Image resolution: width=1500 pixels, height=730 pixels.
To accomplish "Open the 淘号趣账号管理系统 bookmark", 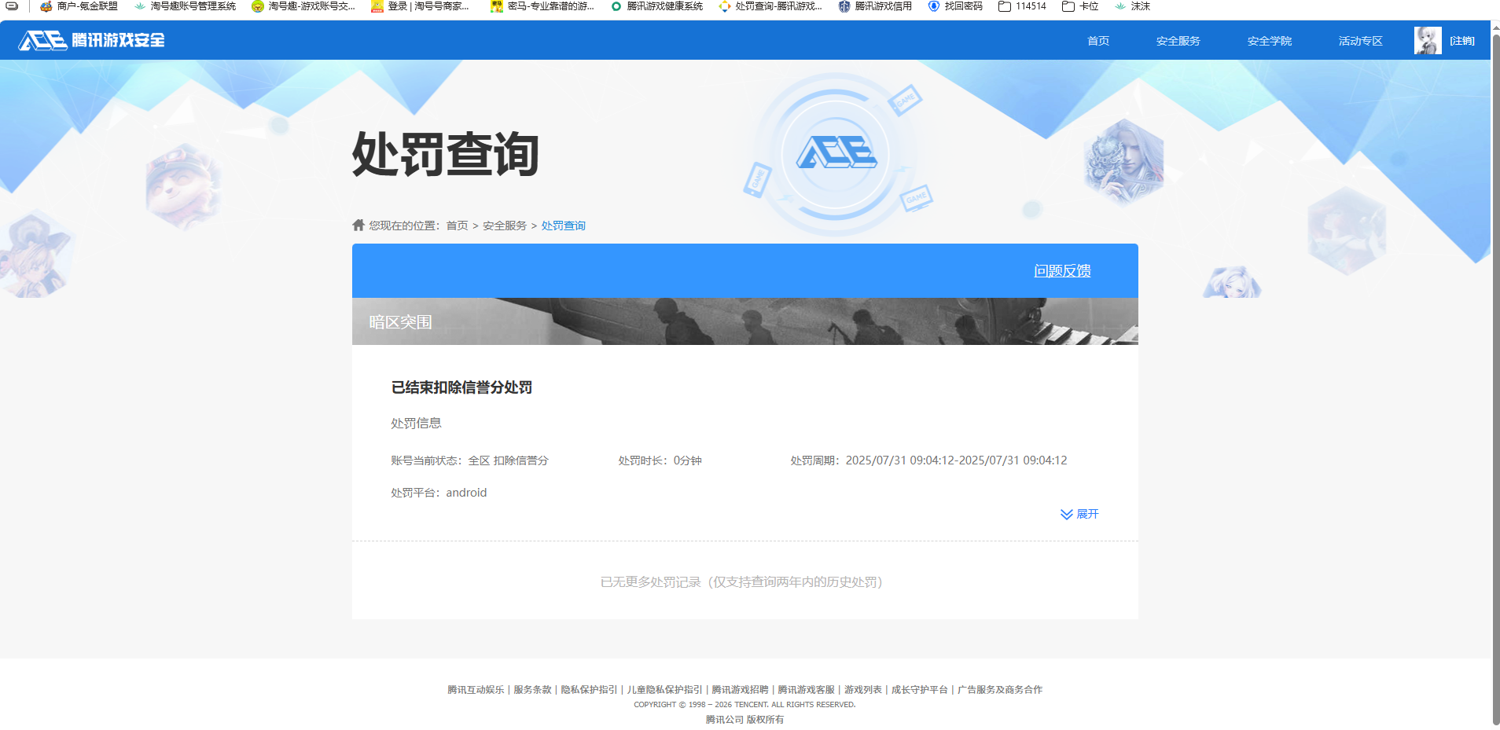I will pyautogui.click(x=185, y=6).
